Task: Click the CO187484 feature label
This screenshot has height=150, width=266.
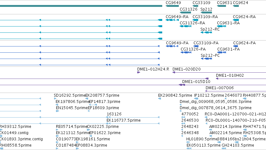Action: tap(66, 145)
